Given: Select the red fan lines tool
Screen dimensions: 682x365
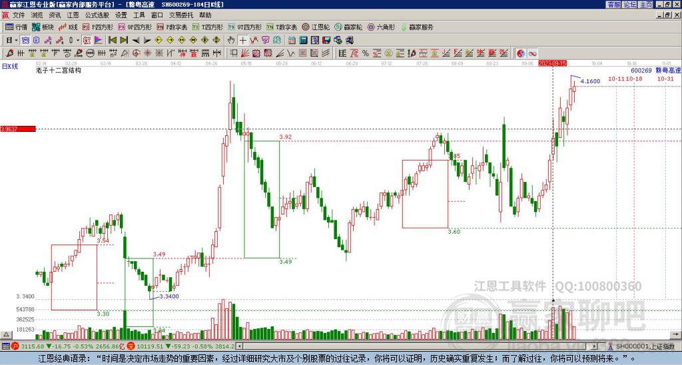Looking at the screenshot, I should pyautogui.click(x=245, y=53).
